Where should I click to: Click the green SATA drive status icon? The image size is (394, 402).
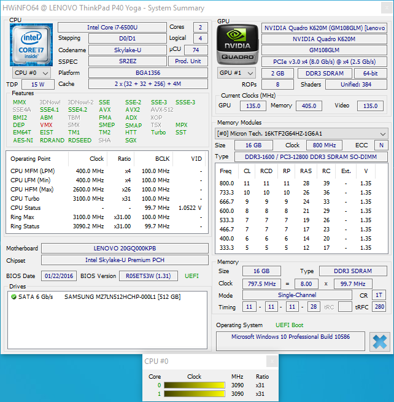[x=14, y=297]
